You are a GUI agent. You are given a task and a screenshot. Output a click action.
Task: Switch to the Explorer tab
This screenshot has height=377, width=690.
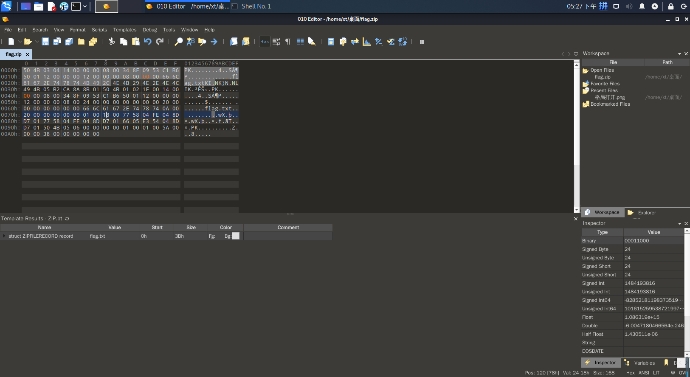coord(642,213)
